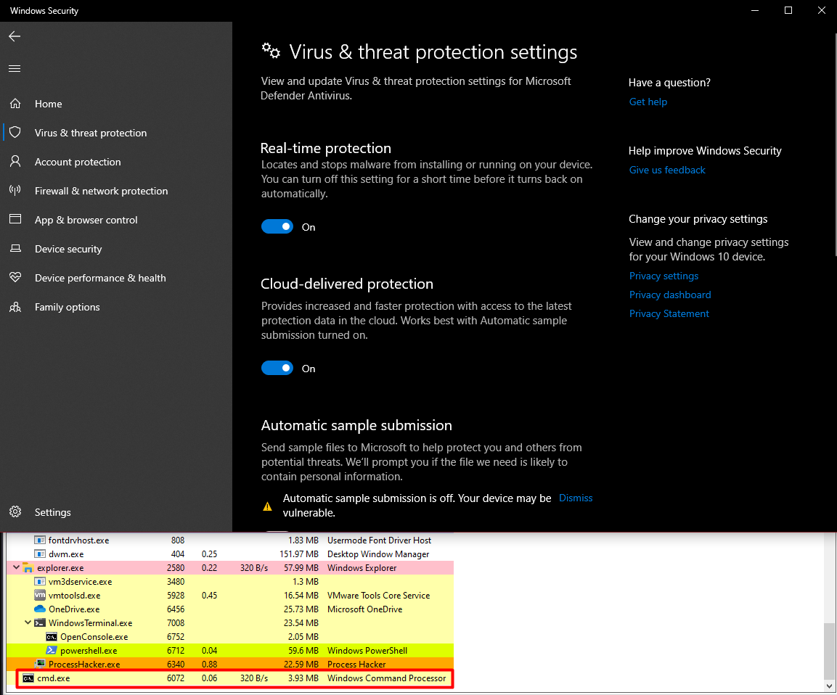Click the Get help link
Viewport: 837px width, 695px height.
tap(648, 102)
